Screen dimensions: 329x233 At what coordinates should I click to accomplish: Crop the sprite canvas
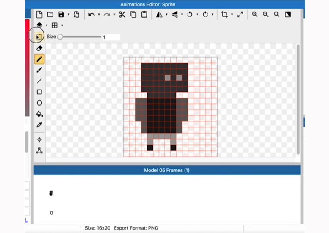pos(225,15)
